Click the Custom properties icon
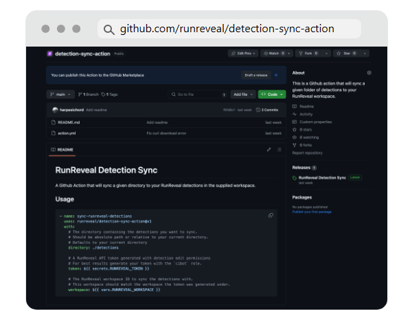This screenshot has width=412, height=324. [x=295, y=122]
